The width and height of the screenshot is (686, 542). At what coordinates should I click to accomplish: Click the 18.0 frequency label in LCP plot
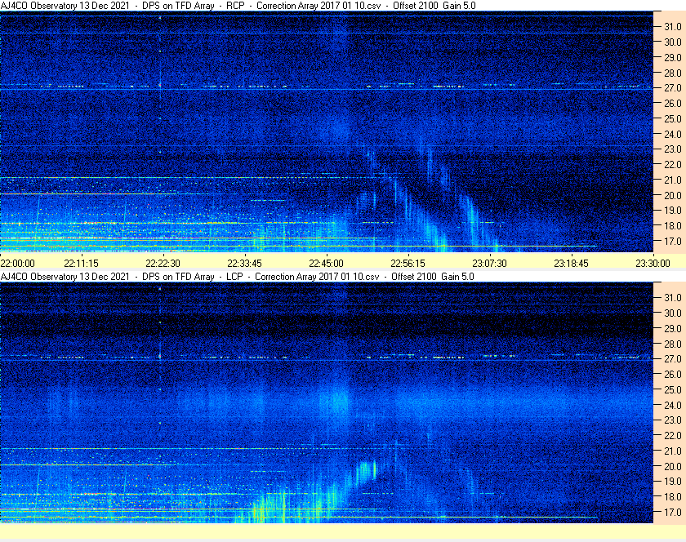click(673, 497)
